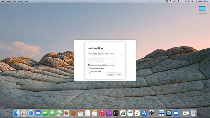The image size is (210, 118).
Task: Launch Safari from the dock
Action: click(31, 113)
